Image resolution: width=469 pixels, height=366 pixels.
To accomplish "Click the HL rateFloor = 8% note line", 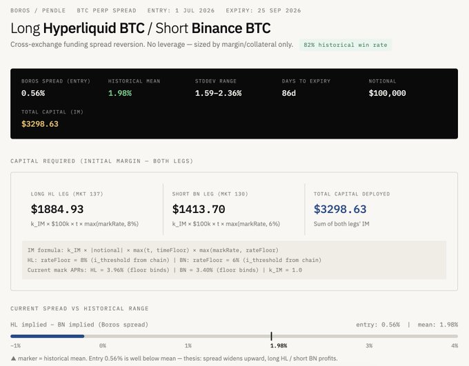I will [x=174, y=260].
